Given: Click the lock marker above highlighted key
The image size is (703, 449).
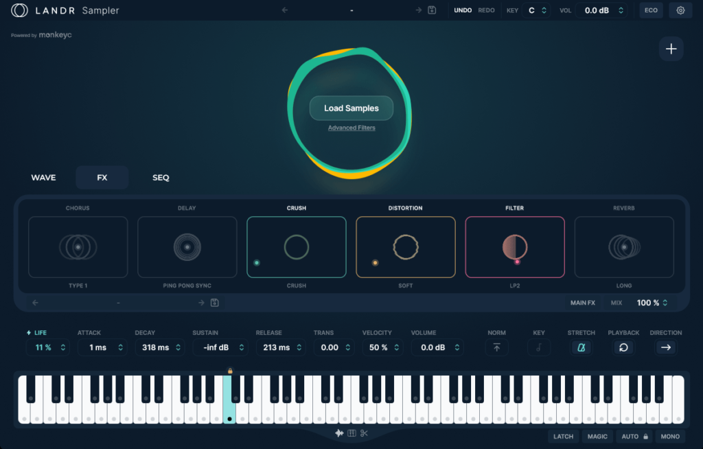Looking at the screenshot, I should [230, 371].
